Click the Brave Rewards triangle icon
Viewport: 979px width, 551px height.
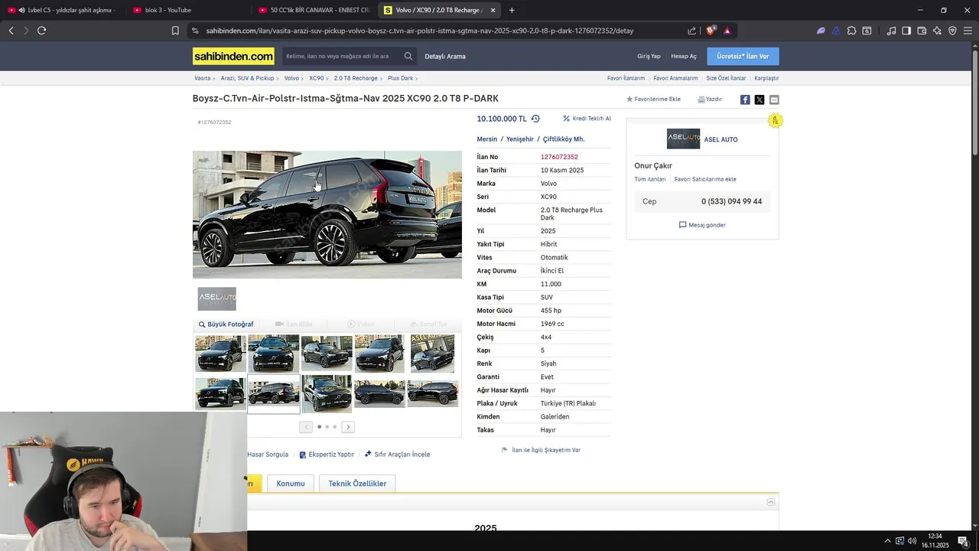pos(727,31)
